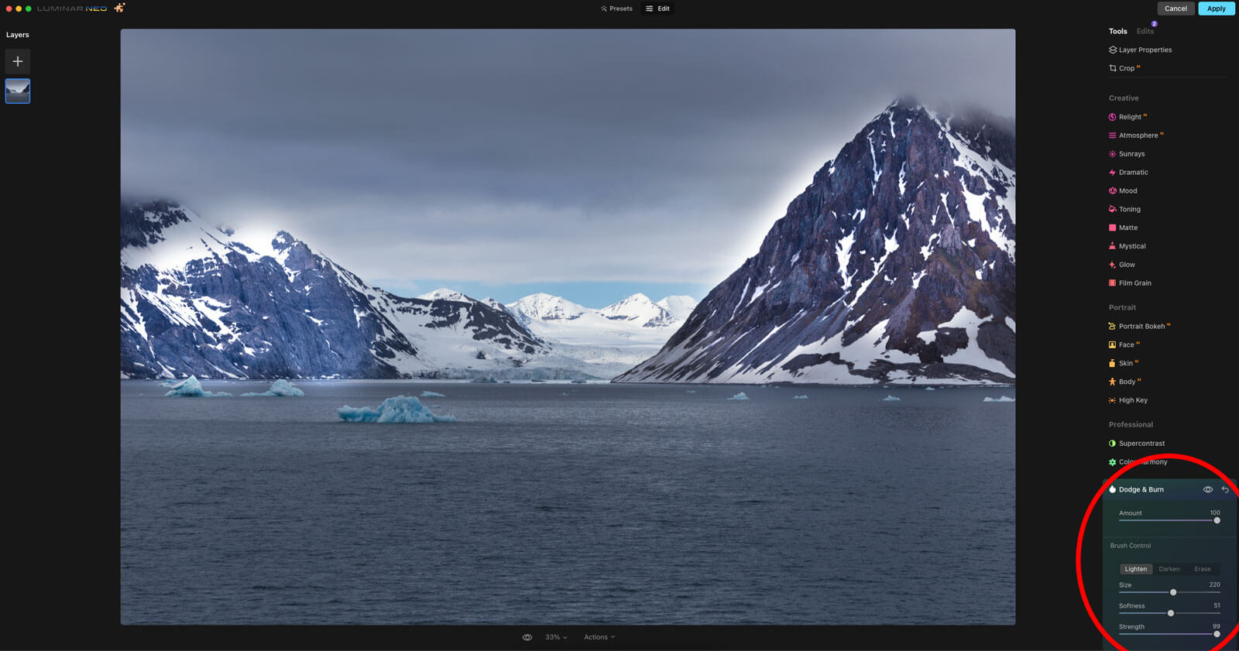Select the Darken brush mode
This screenshot has width=1239, height=651.
(x=1169, y=569)
